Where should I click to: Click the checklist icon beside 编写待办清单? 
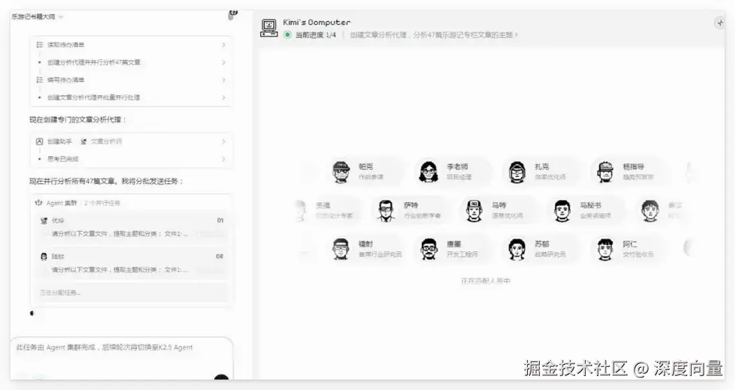pyautogui.click(x=40, y=79)
